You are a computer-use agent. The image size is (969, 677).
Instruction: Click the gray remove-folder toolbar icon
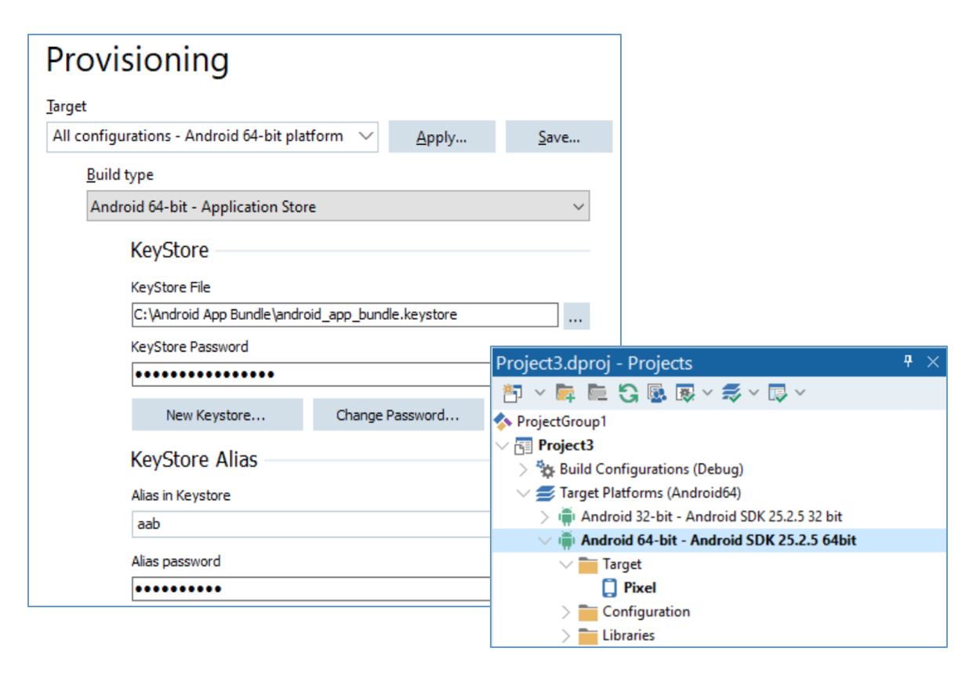(x=597, y=393)
